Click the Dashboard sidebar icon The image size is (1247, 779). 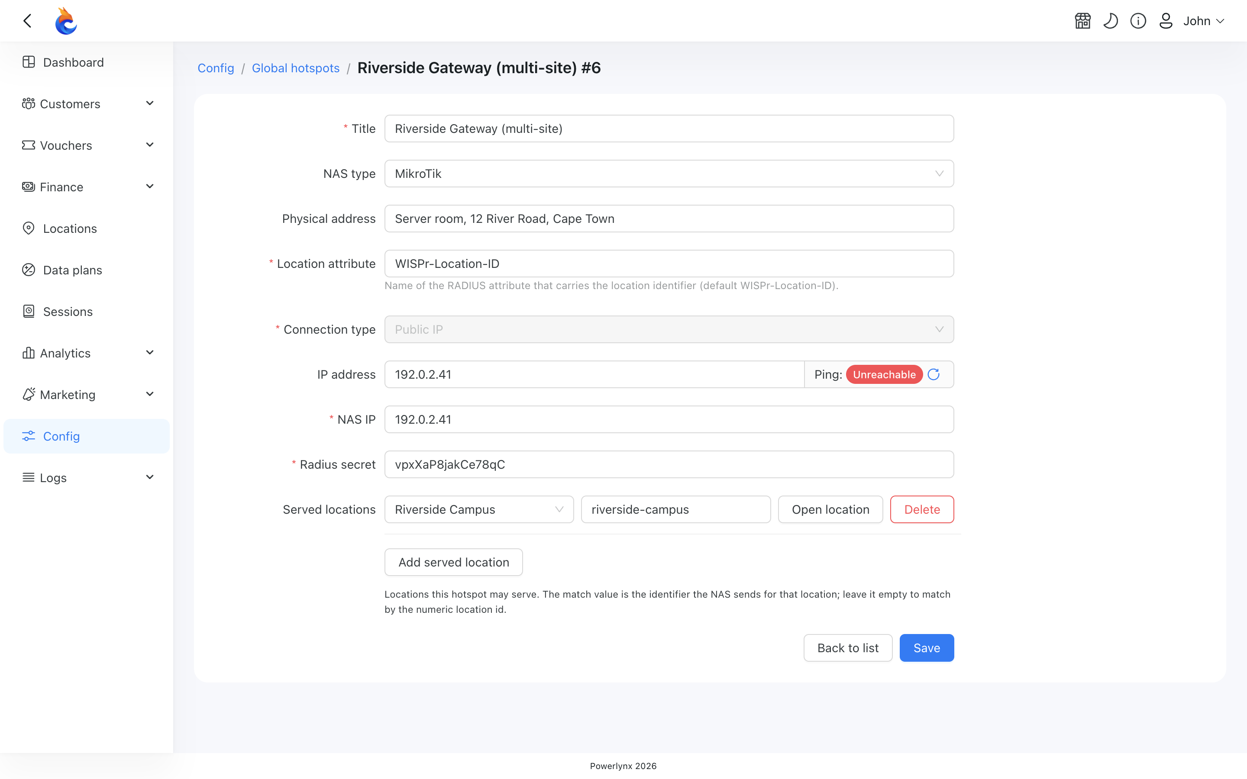pyautogui.click(x=29, y=62)
